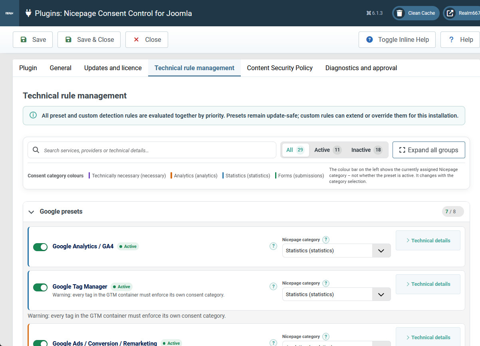The width and height of the screenshot is (480, 346).
Task: Click the 7 / 8 Google presets counter
Action: pyautogui.click(x=453, y=212)
